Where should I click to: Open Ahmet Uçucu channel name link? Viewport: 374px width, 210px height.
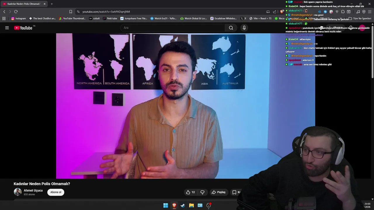pos(33,190)
